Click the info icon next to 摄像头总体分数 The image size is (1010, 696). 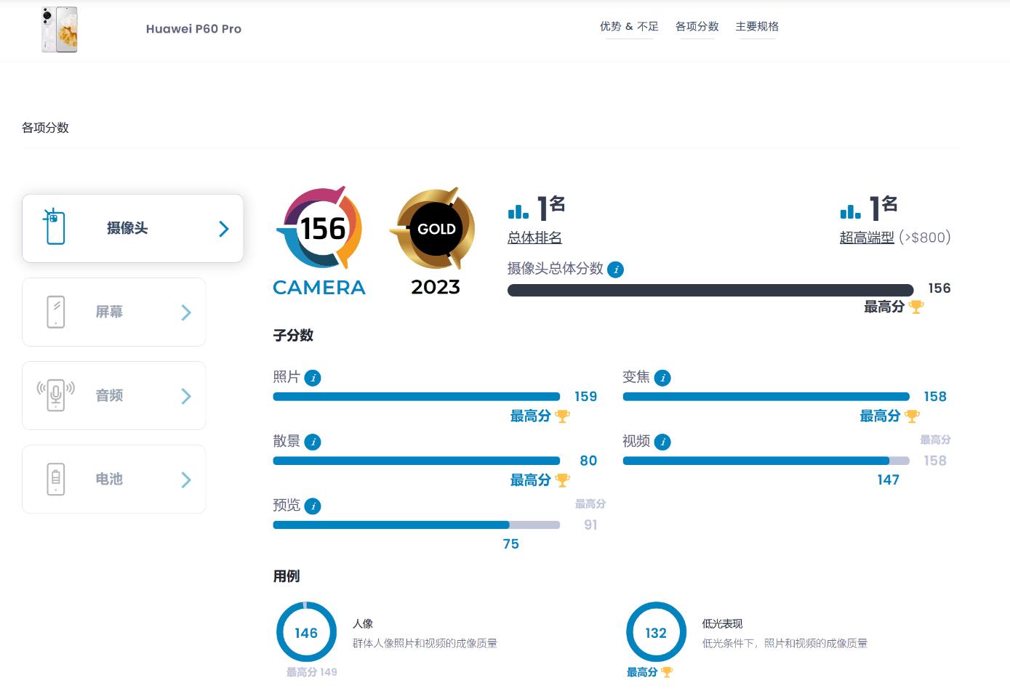tap(616, 270)
